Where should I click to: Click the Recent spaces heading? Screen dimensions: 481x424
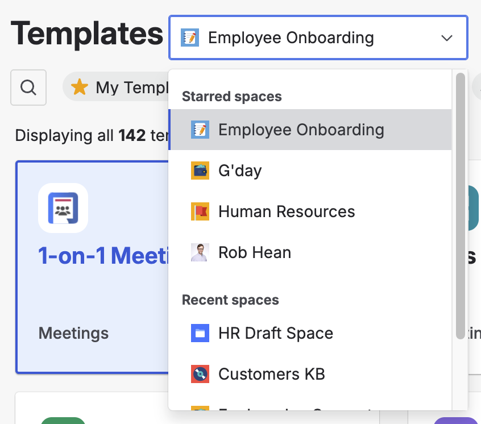230,300
